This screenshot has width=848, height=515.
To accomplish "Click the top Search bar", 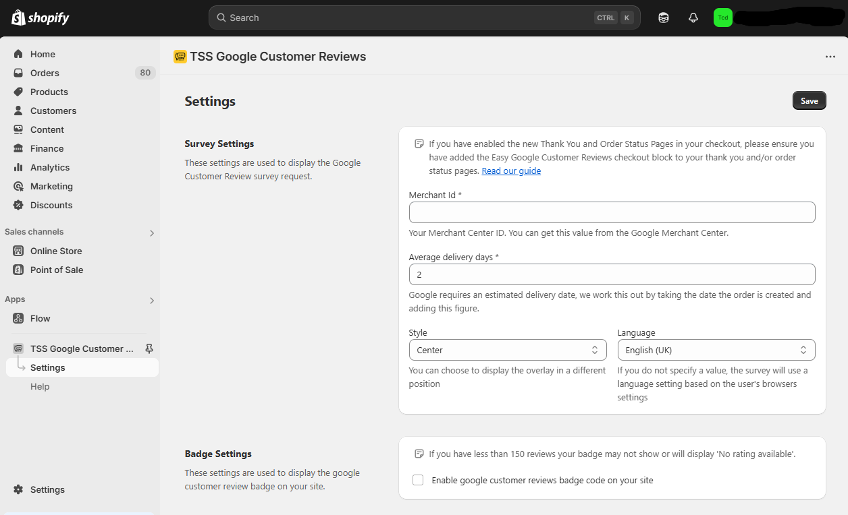I will point(425,18).
